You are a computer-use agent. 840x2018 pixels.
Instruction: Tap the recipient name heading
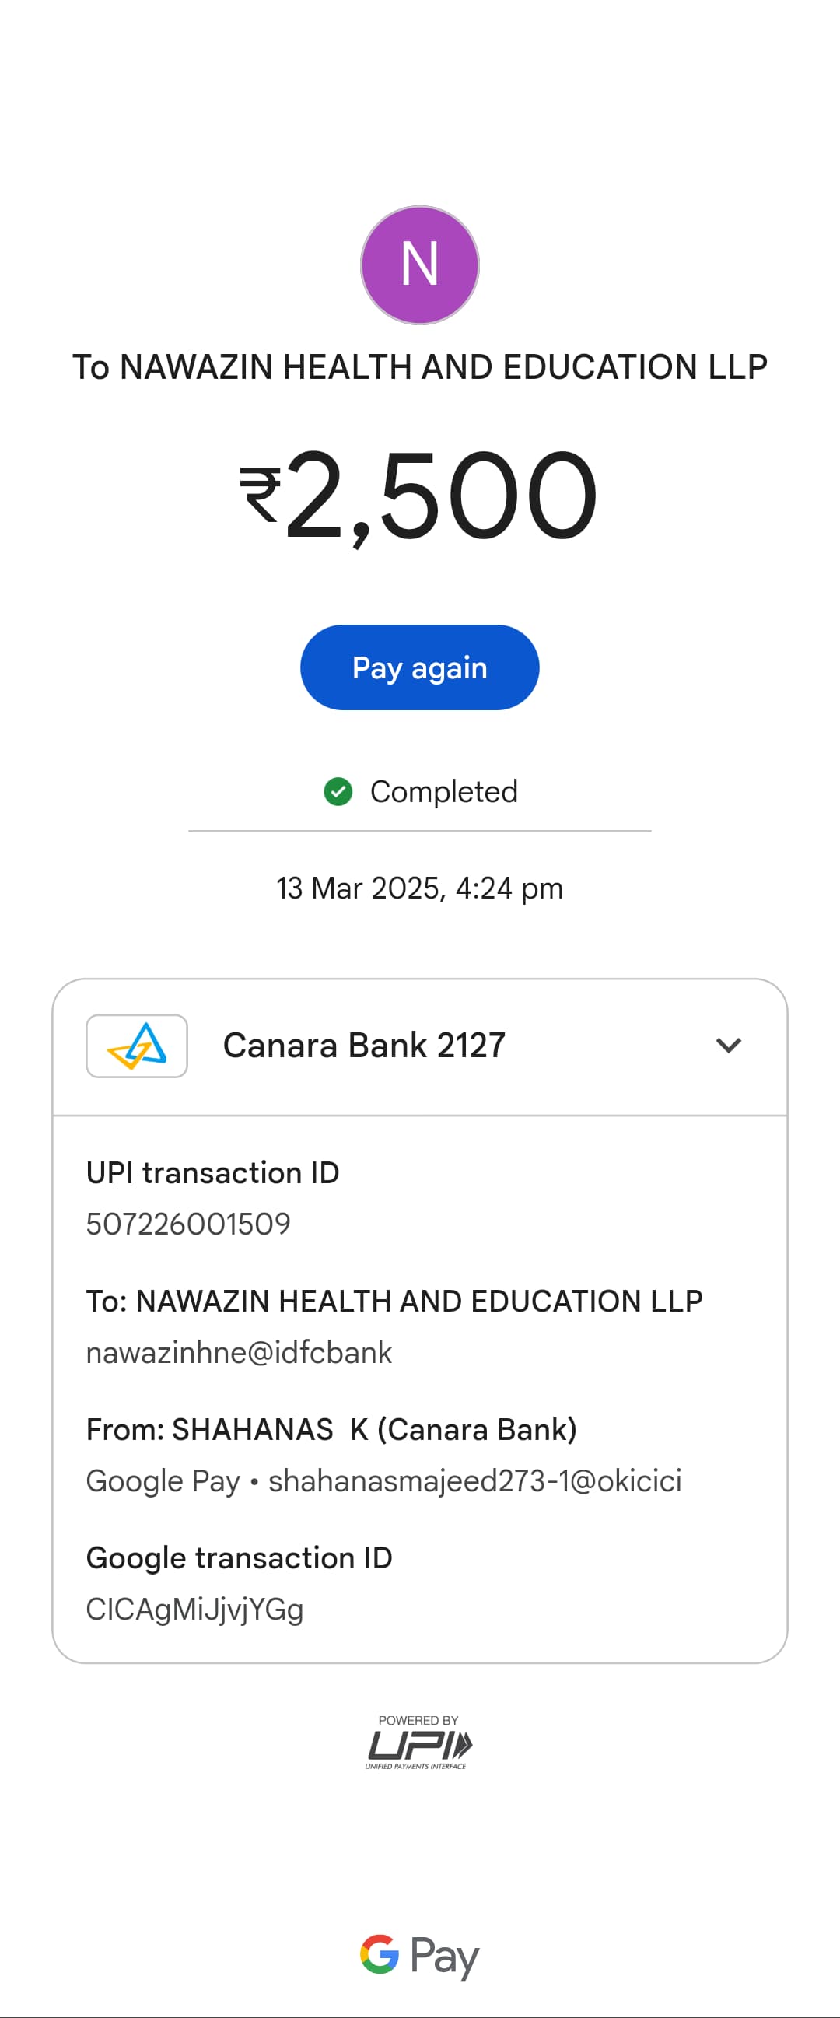click(x=419, y=367)
